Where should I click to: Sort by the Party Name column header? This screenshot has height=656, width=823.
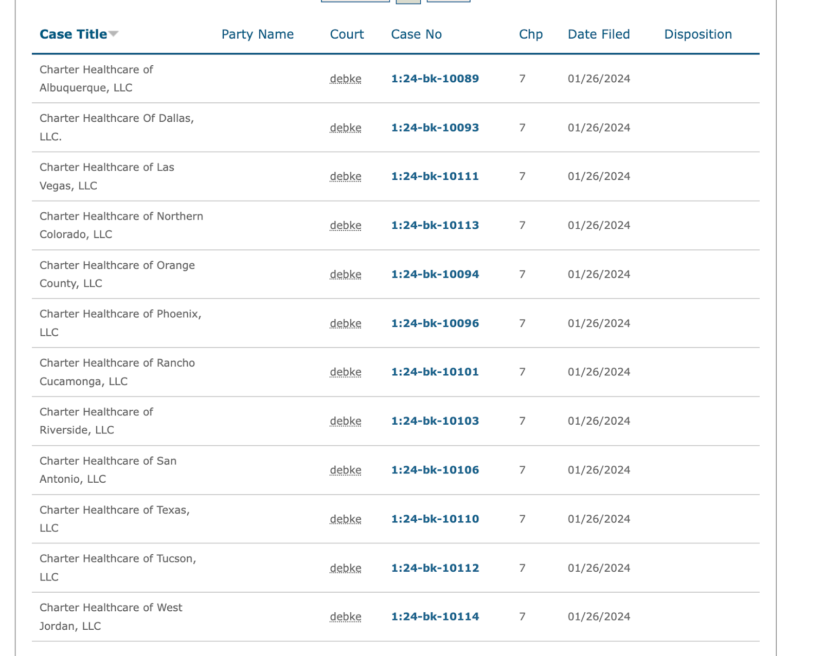point(258,34)
